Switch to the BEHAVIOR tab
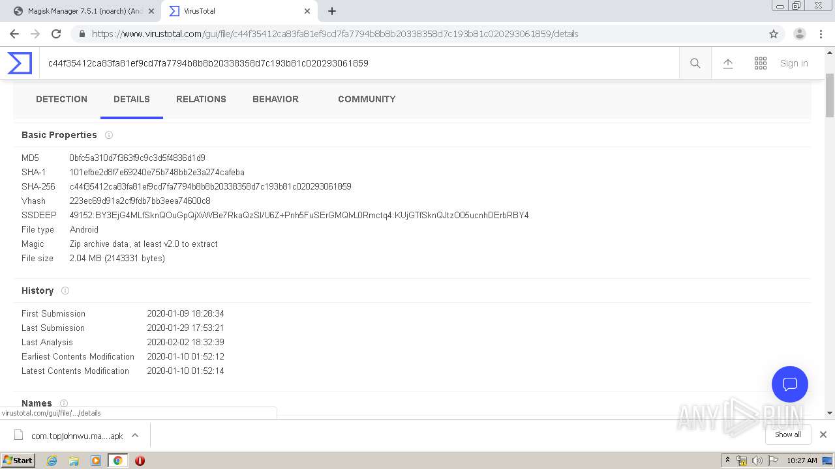835x469 pixels. pyautogui.click(x=275, y=99)
